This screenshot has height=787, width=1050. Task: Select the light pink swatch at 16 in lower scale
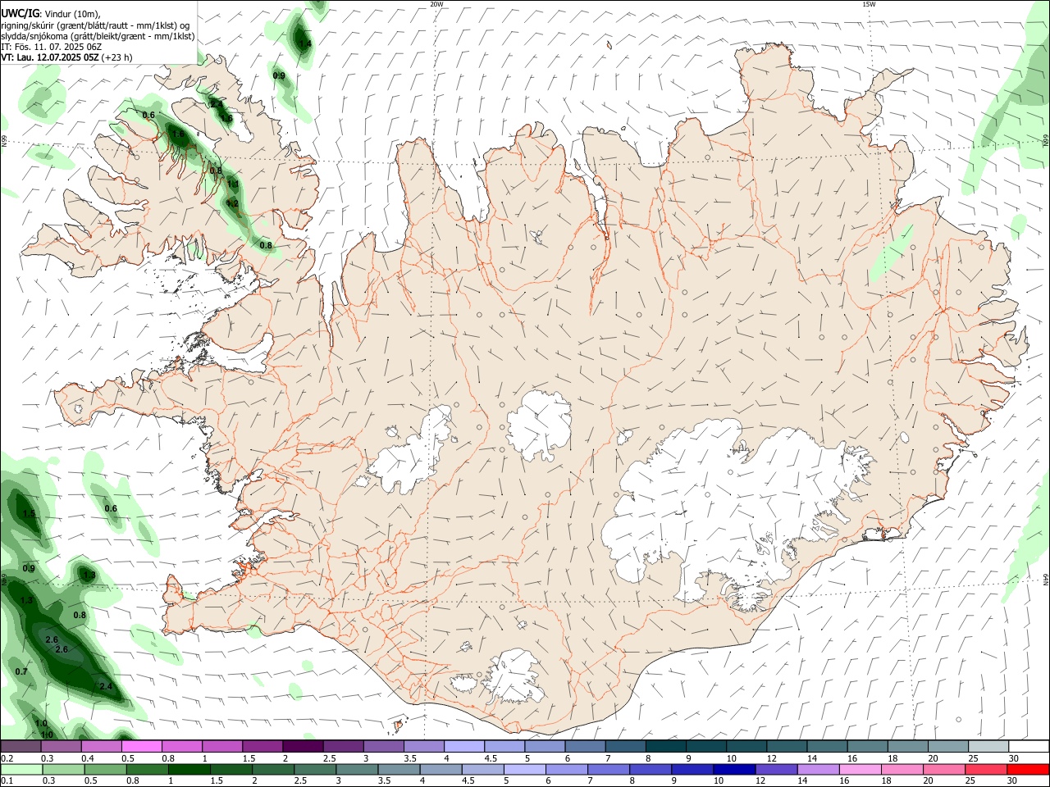pos(861,769)
